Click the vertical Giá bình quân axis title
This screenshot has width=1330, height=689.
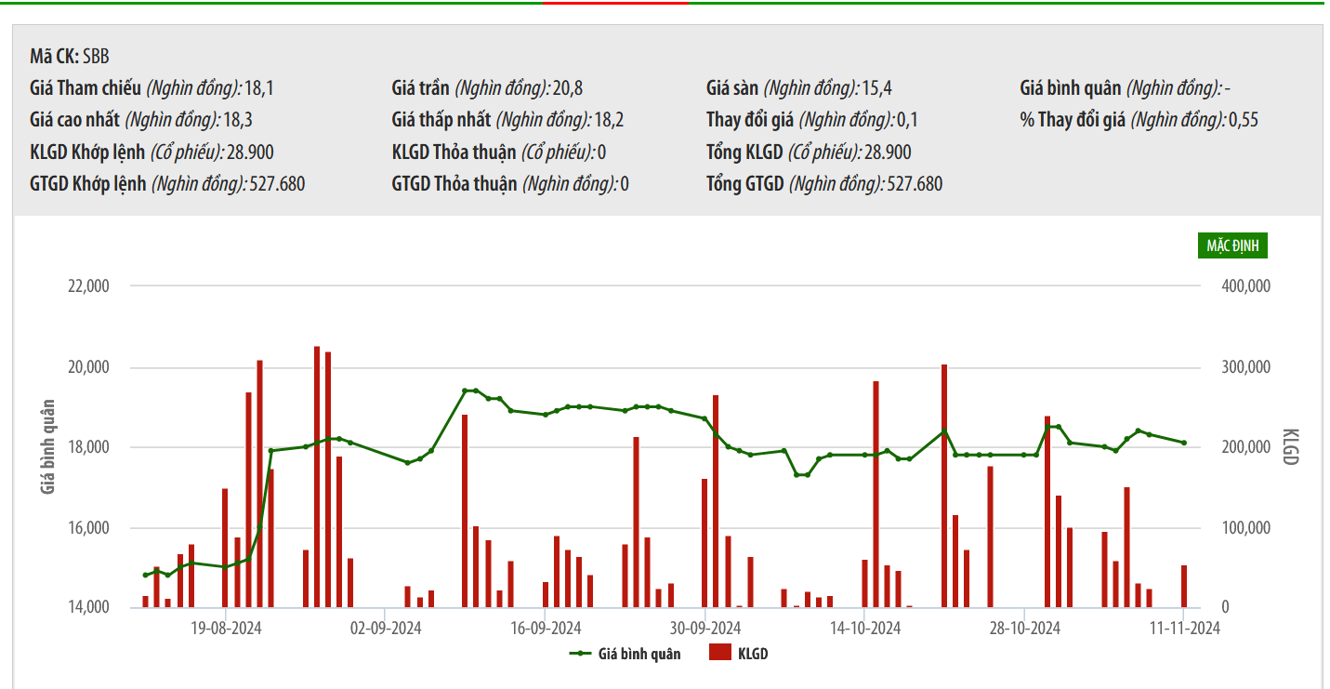[48, 446]
